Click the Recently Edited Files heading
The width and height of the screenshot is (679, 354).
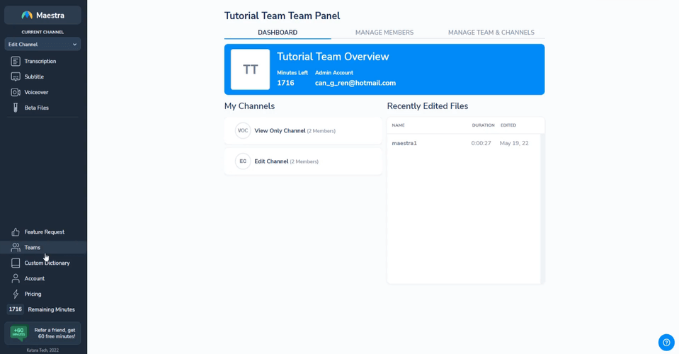tap(428, 106)
